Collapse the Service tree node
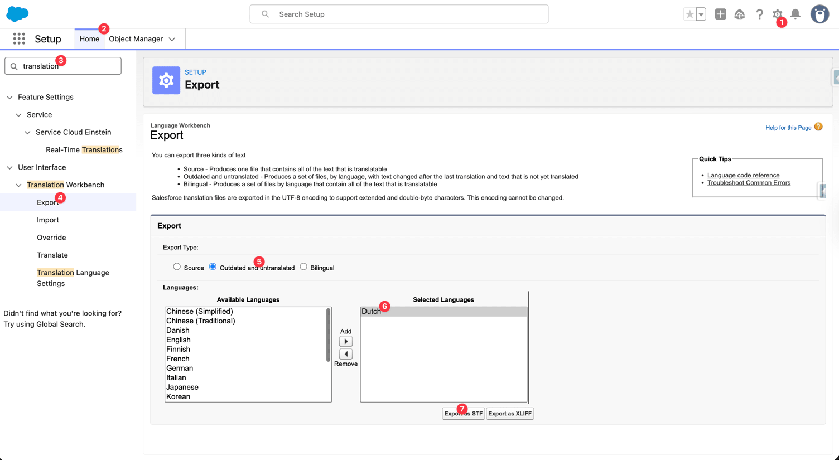 pos(18,115)
